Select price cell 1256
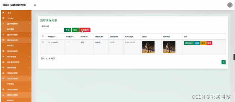The width and height of the screenshot is (235, 102). [112, 42]
